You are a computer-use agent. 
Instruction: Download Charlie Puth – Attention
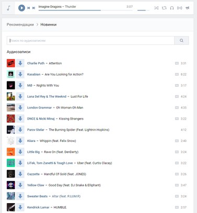click(20, 63)
